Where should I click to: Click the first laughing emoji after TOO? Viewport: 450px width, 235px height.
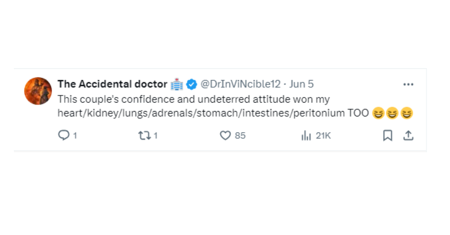(x=379, y=113)
